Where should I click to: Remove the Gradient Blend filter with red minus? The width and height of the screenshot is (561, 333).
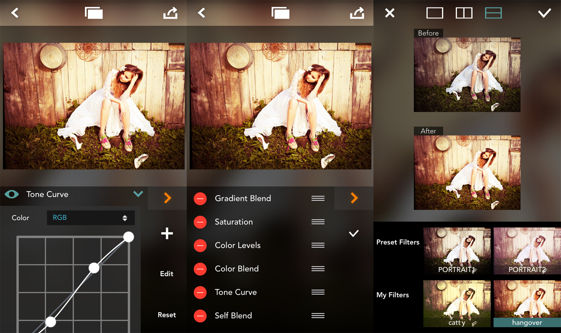(200, 199)
